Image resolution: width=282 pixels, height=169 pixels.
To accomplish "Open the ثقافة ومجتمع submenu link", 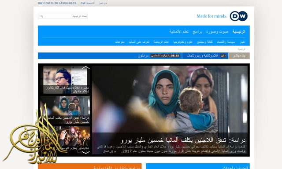I will pyautogui.click(x=205, y=42).
